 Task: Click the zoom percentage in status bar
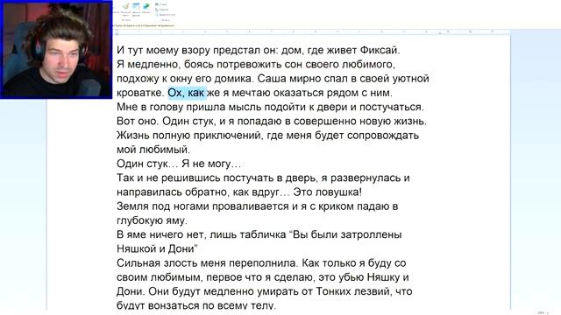pyautogui.click(x=541, y=313)
